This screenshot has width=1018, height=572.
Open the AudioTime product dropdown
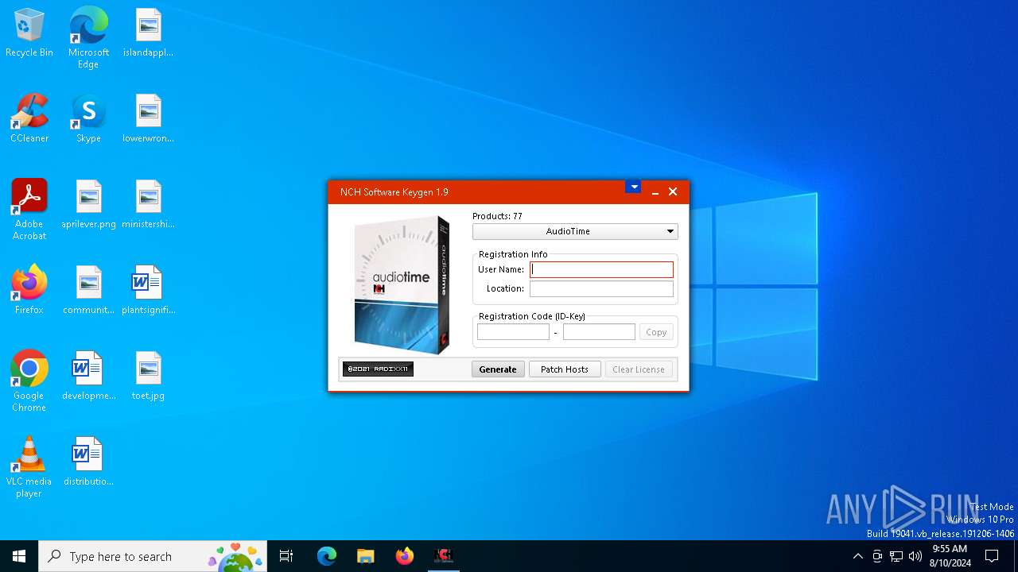575,231
